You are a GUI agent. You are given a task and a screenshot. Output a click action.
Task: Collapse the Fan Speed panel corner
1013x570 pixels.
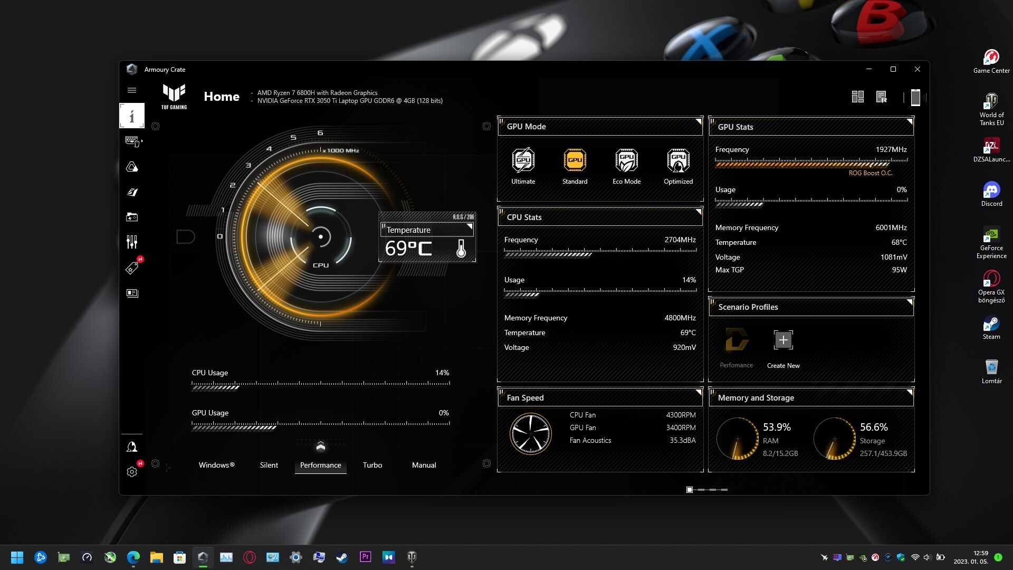698,393
